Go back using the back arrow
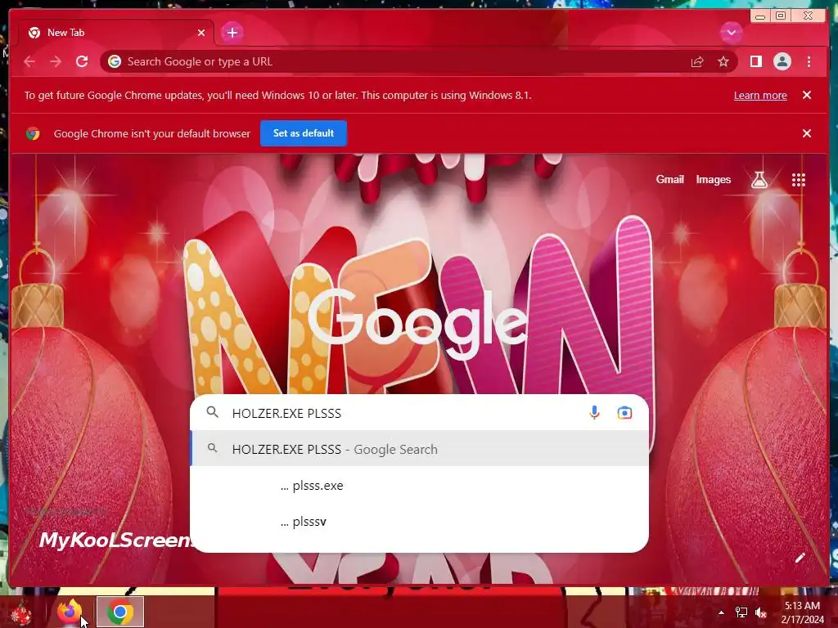Viewport: 838px width, 628px height. [x=29, y=62]
